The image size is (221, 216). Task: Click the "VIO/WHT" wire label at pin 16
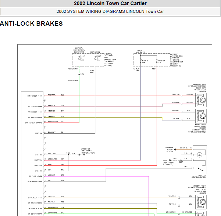(x=51, y=175)
